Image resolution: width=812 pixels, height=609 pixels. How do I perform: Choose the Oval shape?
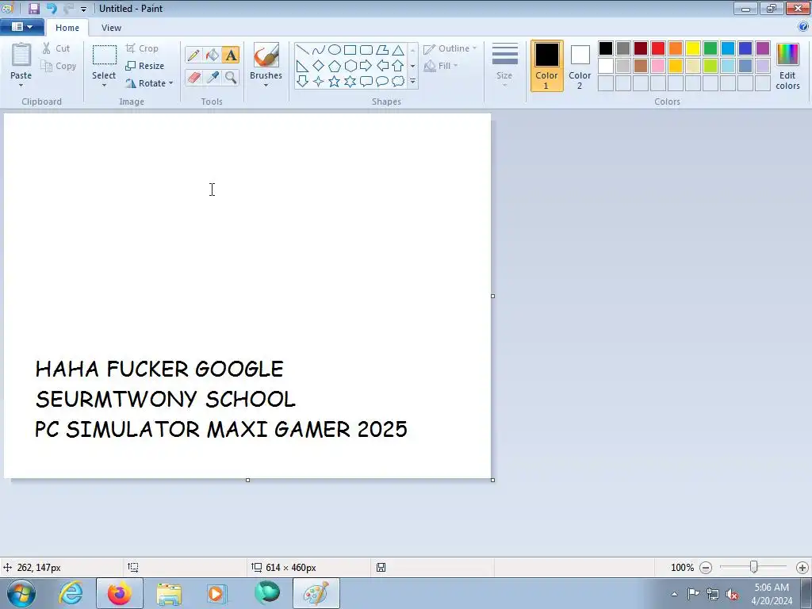pos(335,50)
